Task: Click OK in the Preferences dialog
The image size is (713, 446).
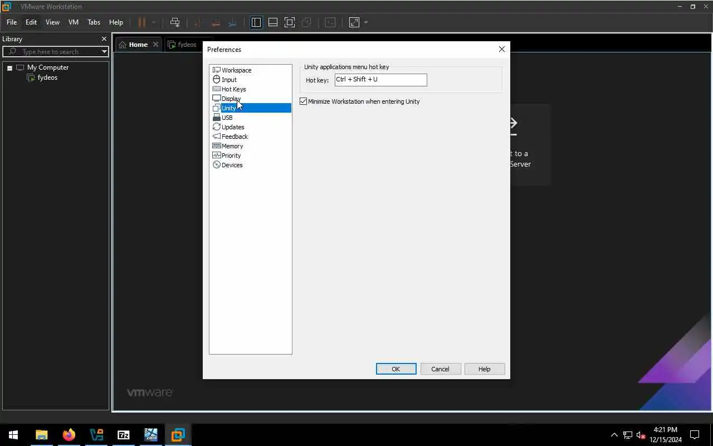Action: click(396, 369)
